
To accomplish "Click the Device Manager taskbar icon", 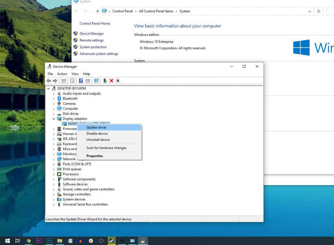I will [x=143, y=241].
